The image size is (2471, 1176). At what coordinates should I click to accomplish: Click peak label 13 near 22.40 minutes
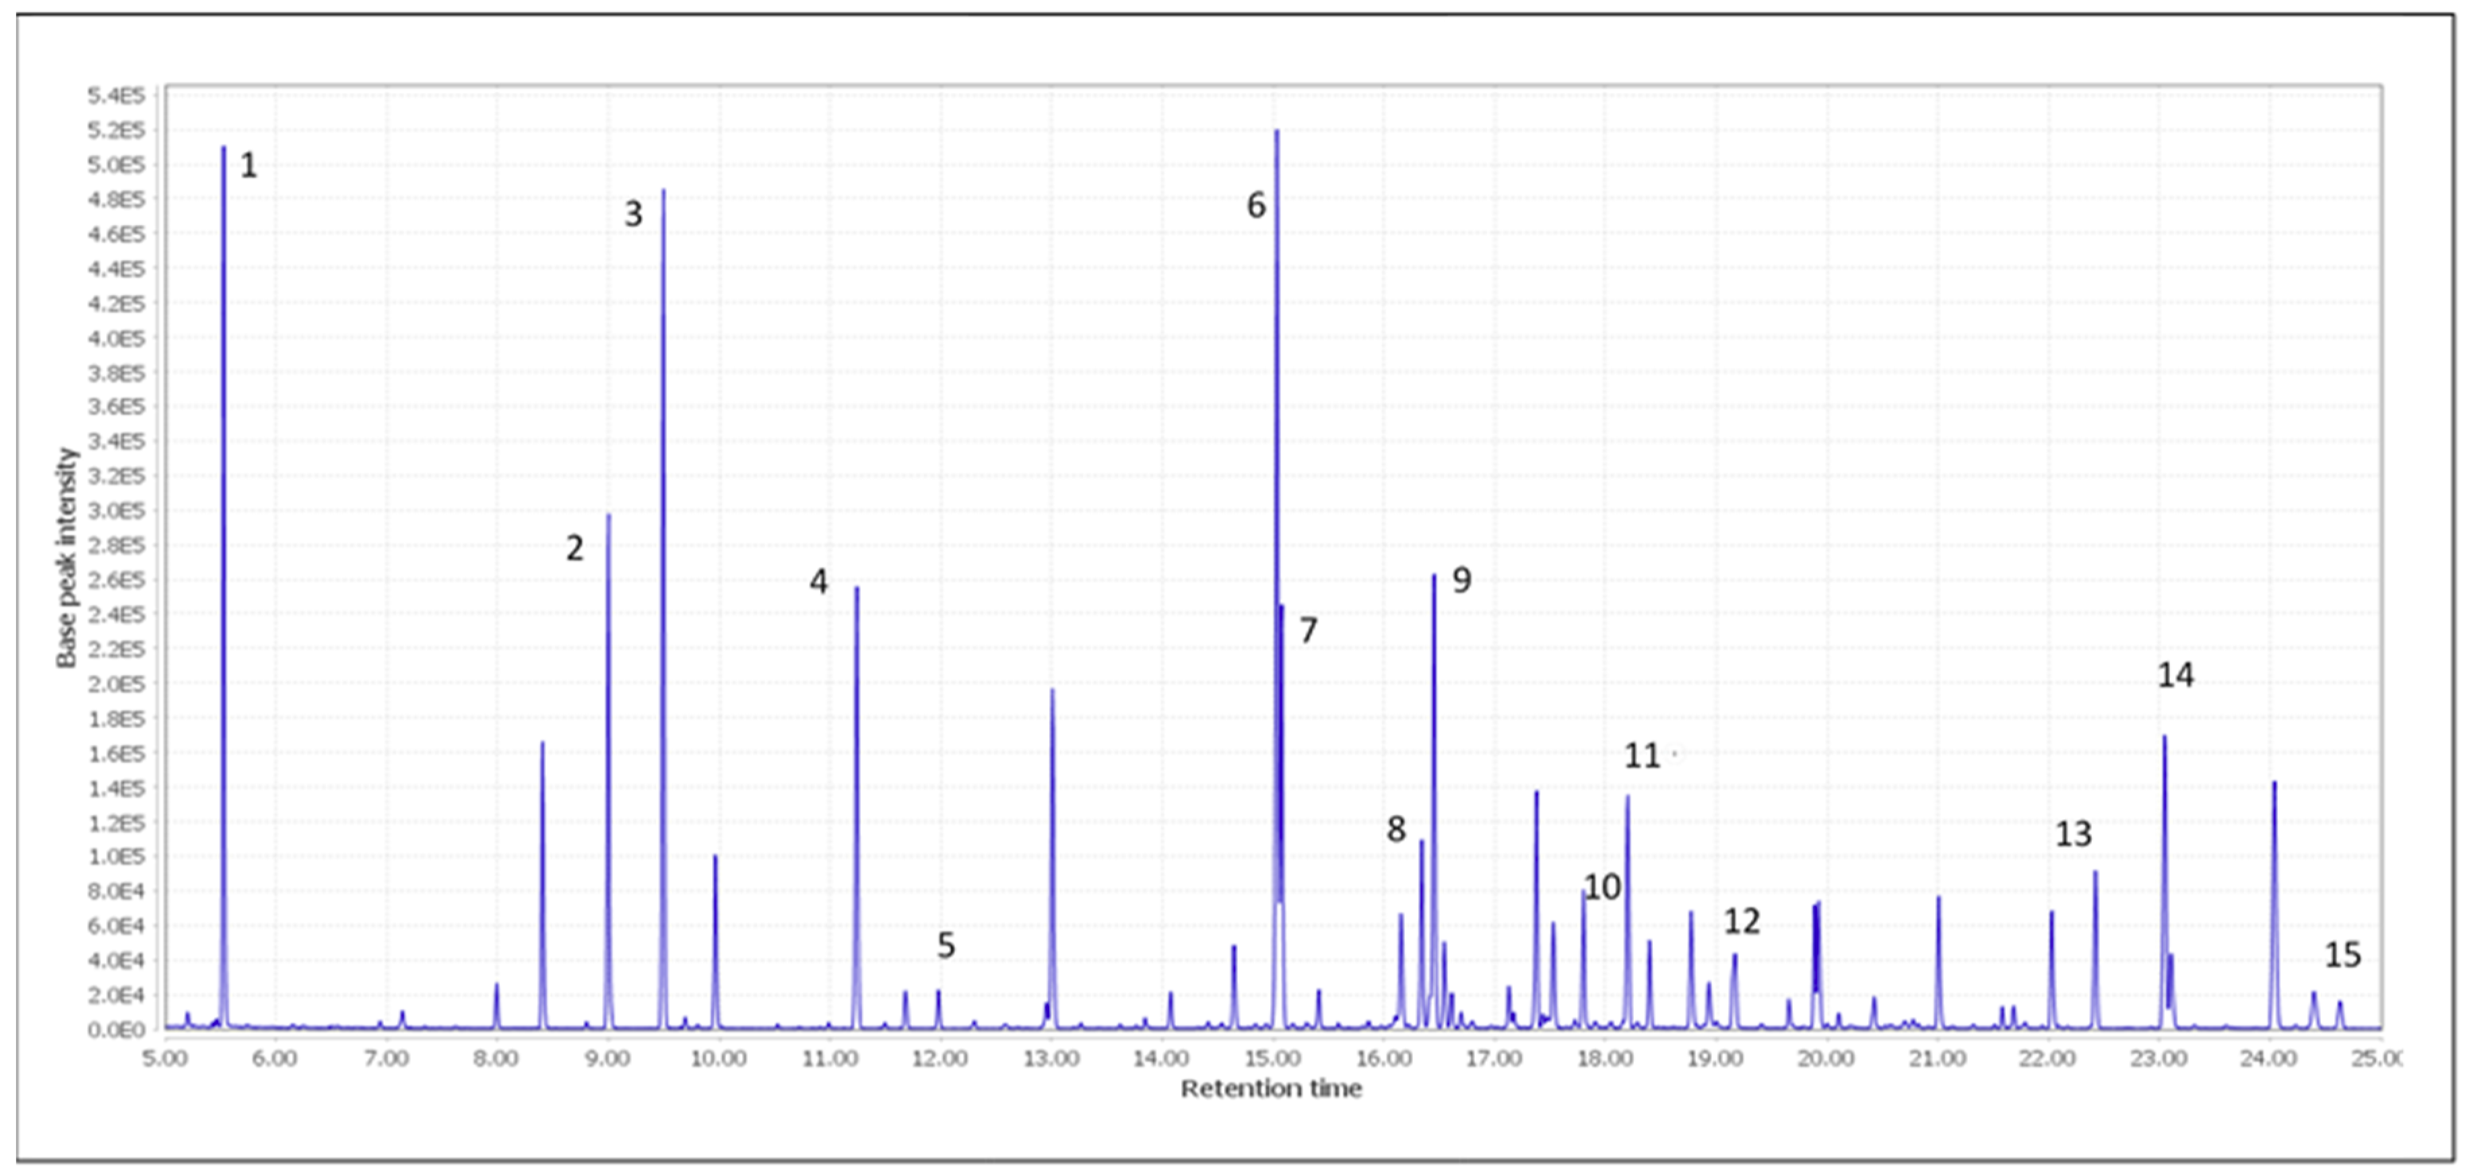2073,834
